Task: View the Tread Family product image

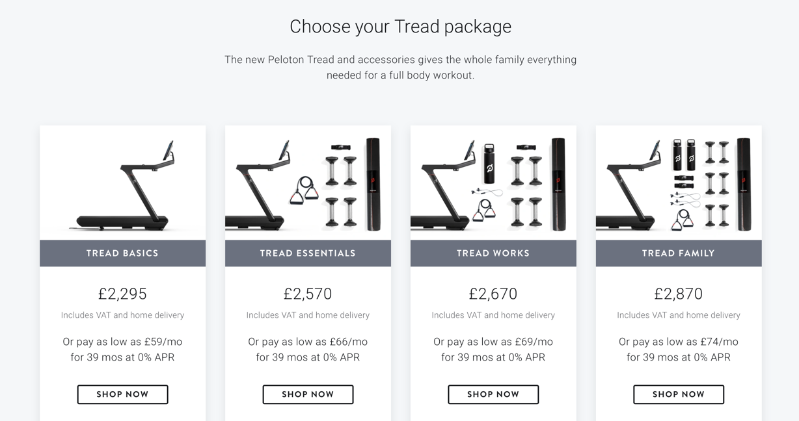Action: [x=679, y=184]
